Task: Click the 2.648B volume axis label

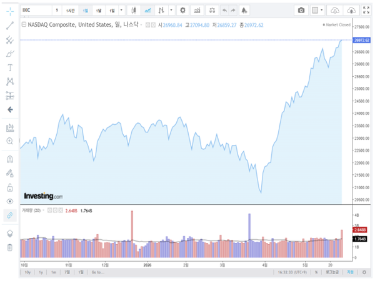Action: point(360,230)
